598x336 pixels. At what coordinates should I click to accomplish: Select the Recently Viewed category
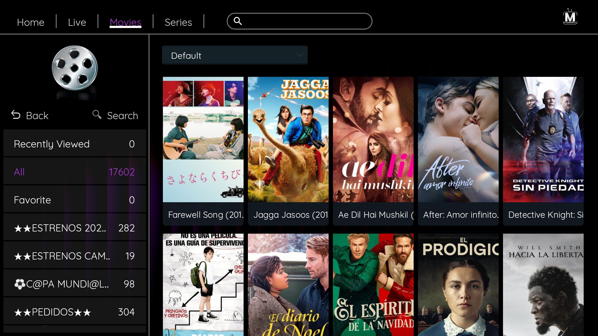tap(75, 143)
